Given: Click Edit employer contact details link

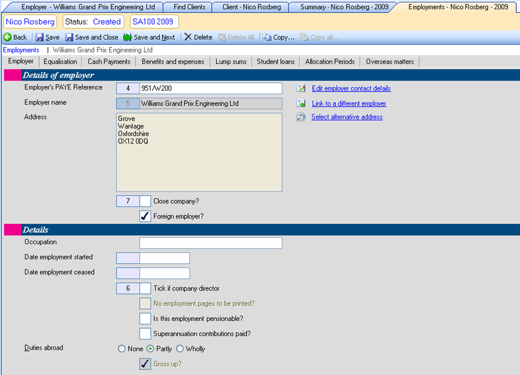Looking at the screenshot, I should (351, 88).
